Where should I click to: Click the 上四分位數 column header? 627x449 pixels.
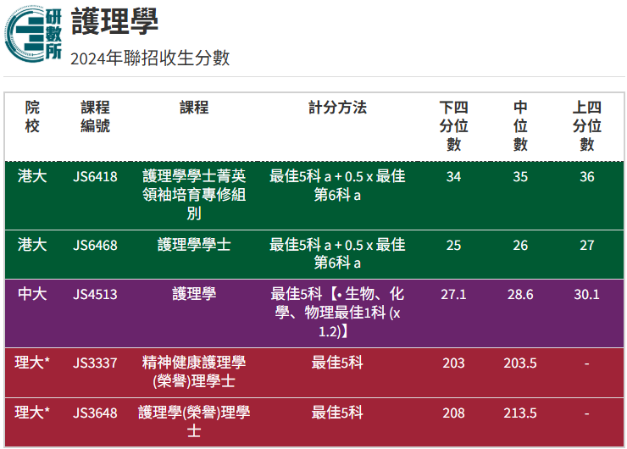point(586,126)
